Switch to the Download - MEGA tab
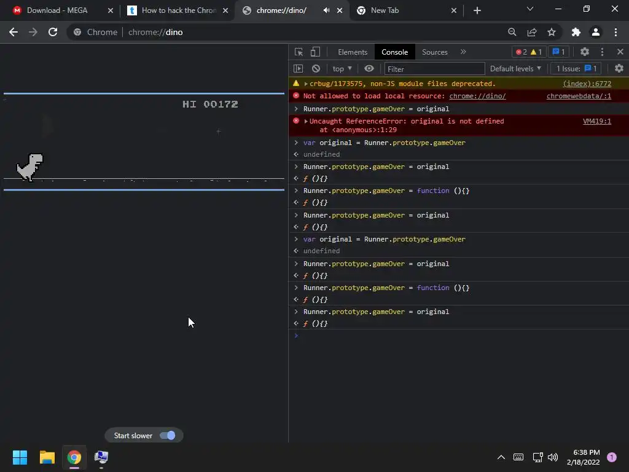 (57, 10)
